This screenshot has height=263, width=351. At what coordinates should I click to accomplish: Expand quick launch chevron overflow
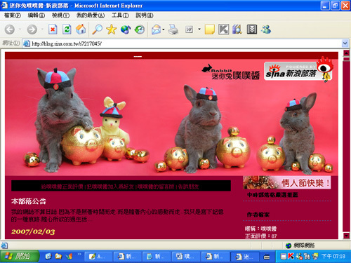pyautogui.click(x=79, y=254)
